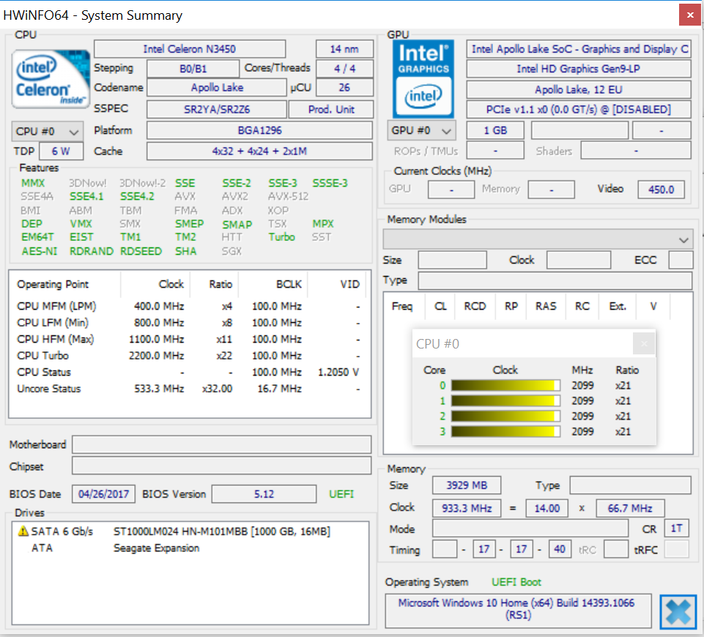
Task: Click the Core 3 clock bar
Action: [505, 431]
